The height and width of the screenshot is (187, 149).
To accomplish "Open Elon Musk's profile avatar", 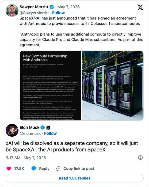I will click(x=12, y=130).
